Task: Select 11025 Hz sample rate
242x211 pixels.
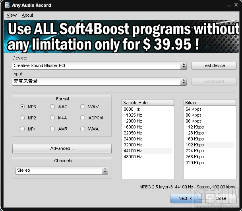Action: pos(148,115)
